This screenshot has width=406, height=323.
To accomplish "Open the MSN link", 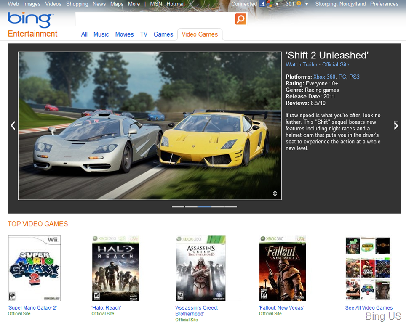I will point(156,4).
